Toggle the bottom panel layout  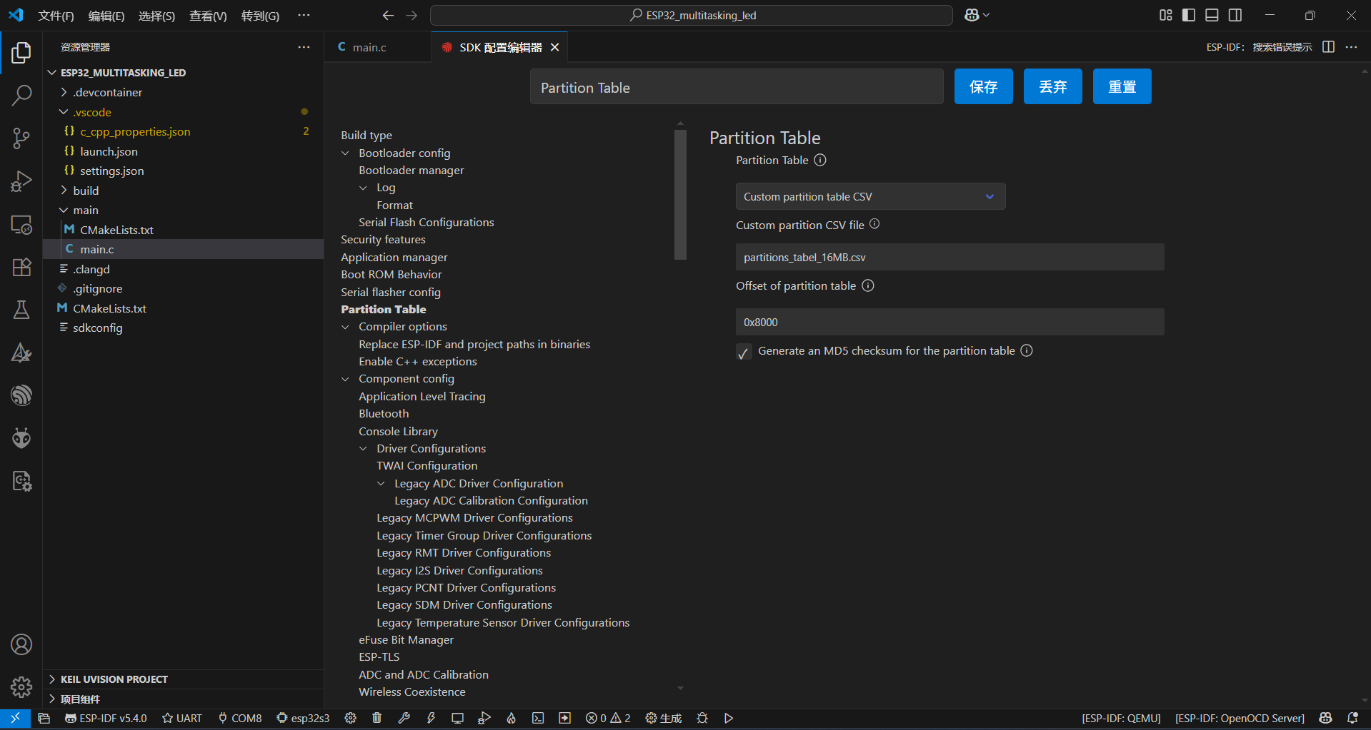click(1212, 15)
